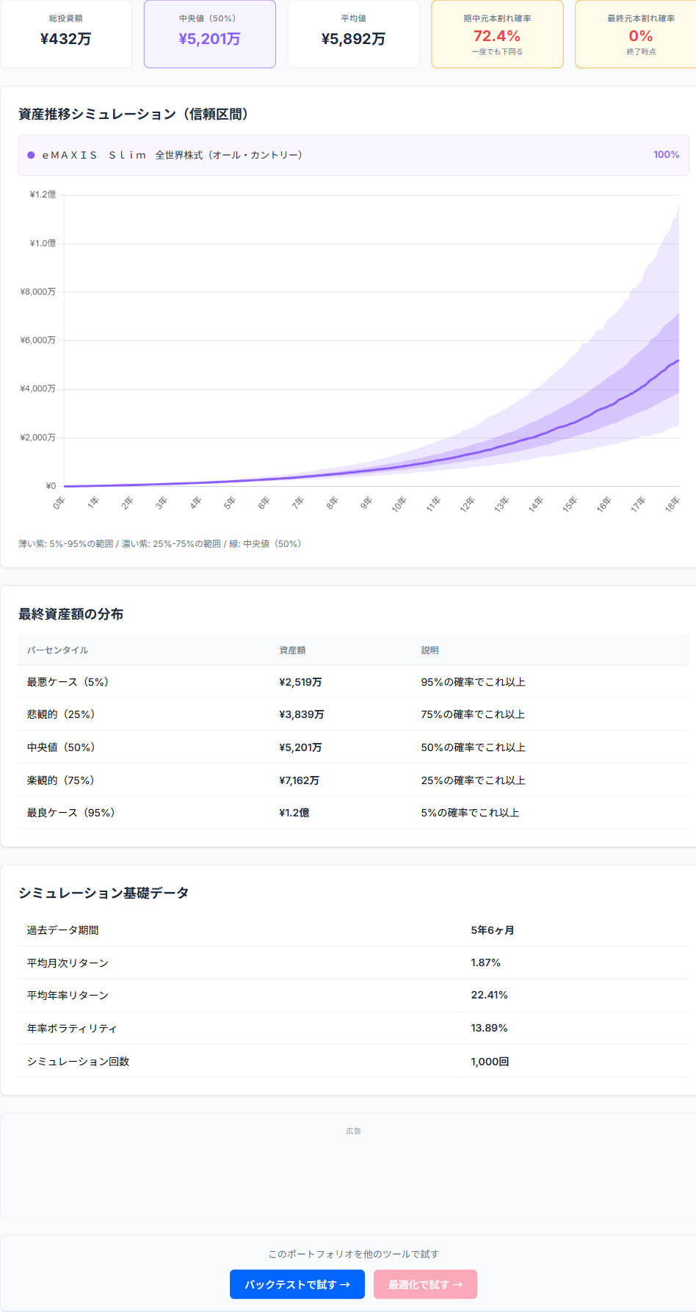This screenshot has height=1312, width=696.
Task: Click the 最良ケース（95%）row label
Action: click(x=71, y=812)
